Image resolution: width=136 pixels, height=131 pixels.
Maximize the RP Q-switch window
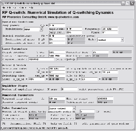tap(128, 3)
